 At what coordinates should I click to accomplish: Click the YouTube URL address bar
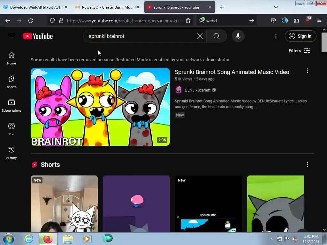[x=125, y=21]
